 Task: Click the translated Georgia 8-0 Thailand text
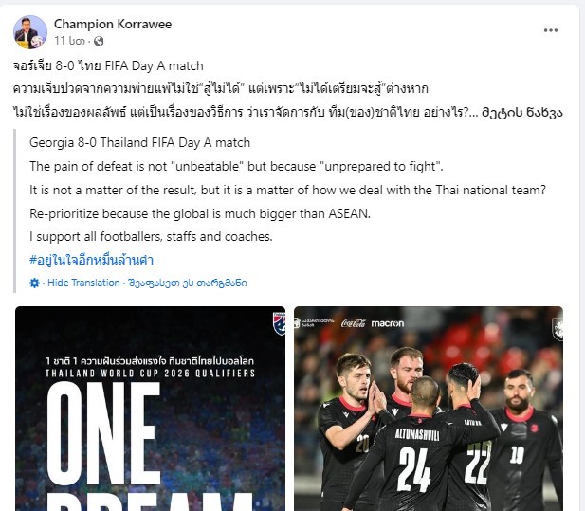tap(139, 143)
